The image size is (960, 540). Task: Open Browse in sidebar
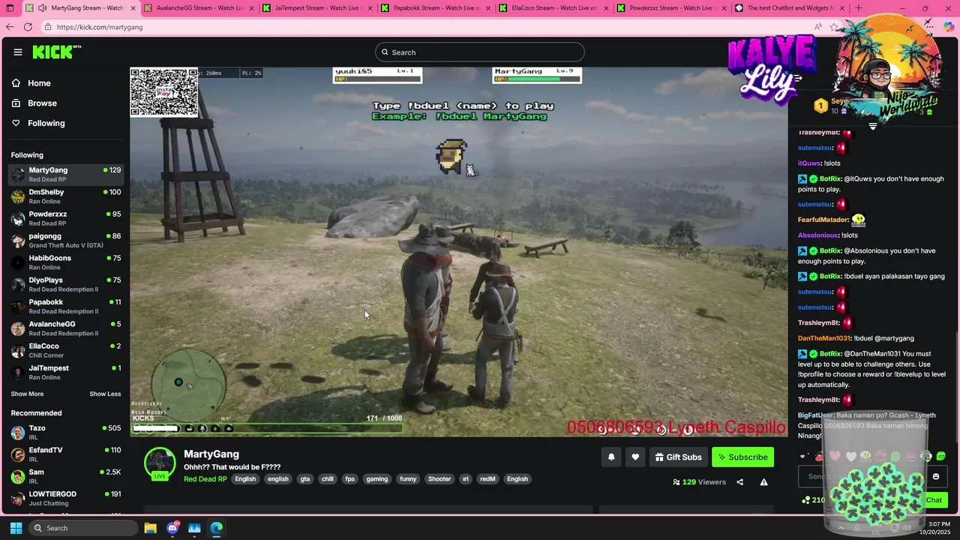coord(42,103)
